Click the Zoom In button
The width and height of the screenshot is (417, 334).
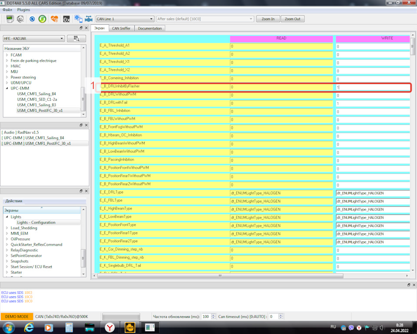[x=268, y=19]
